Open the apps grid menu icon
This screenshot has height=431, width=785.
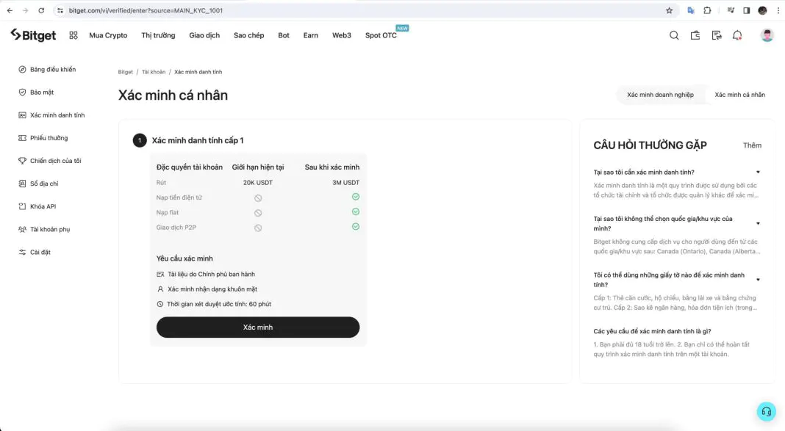coord(74,35)
